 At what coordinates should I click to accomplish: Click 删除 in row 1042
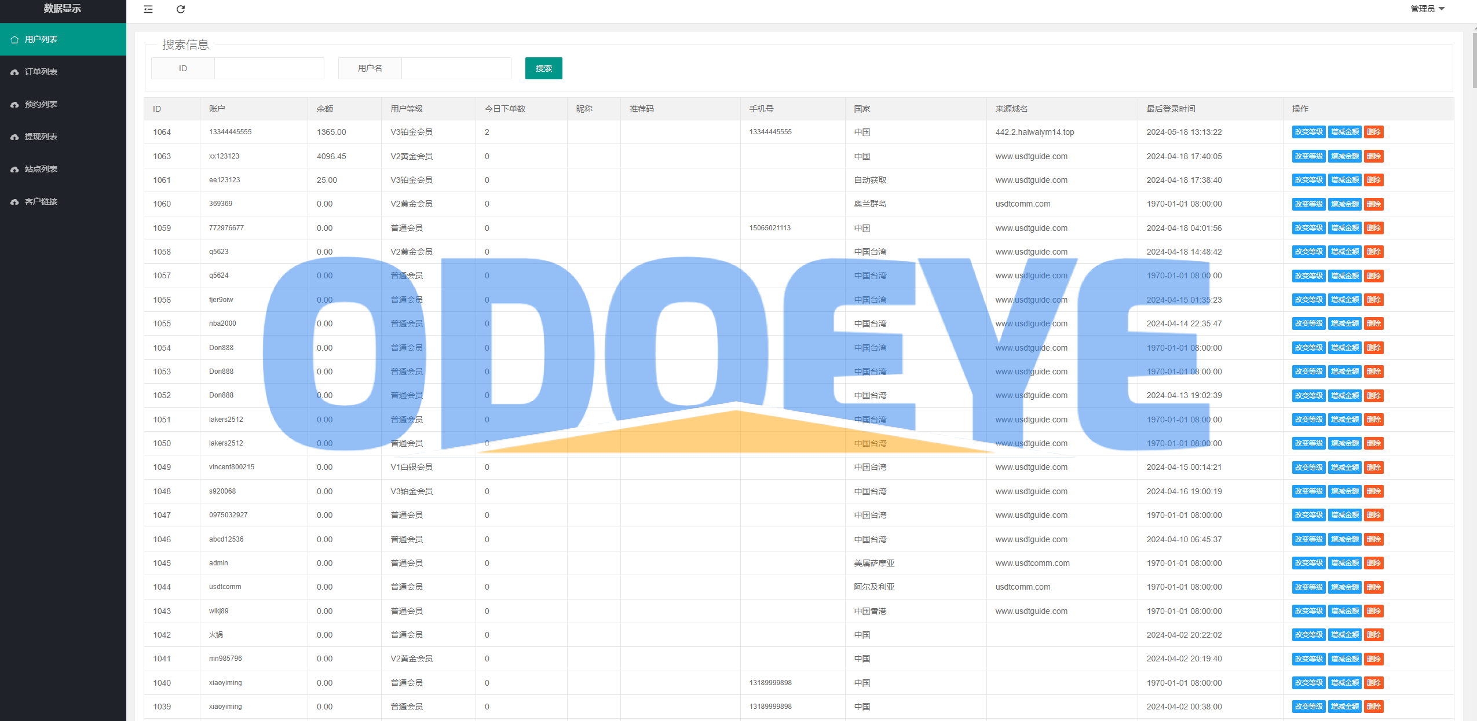[1373, 635]
